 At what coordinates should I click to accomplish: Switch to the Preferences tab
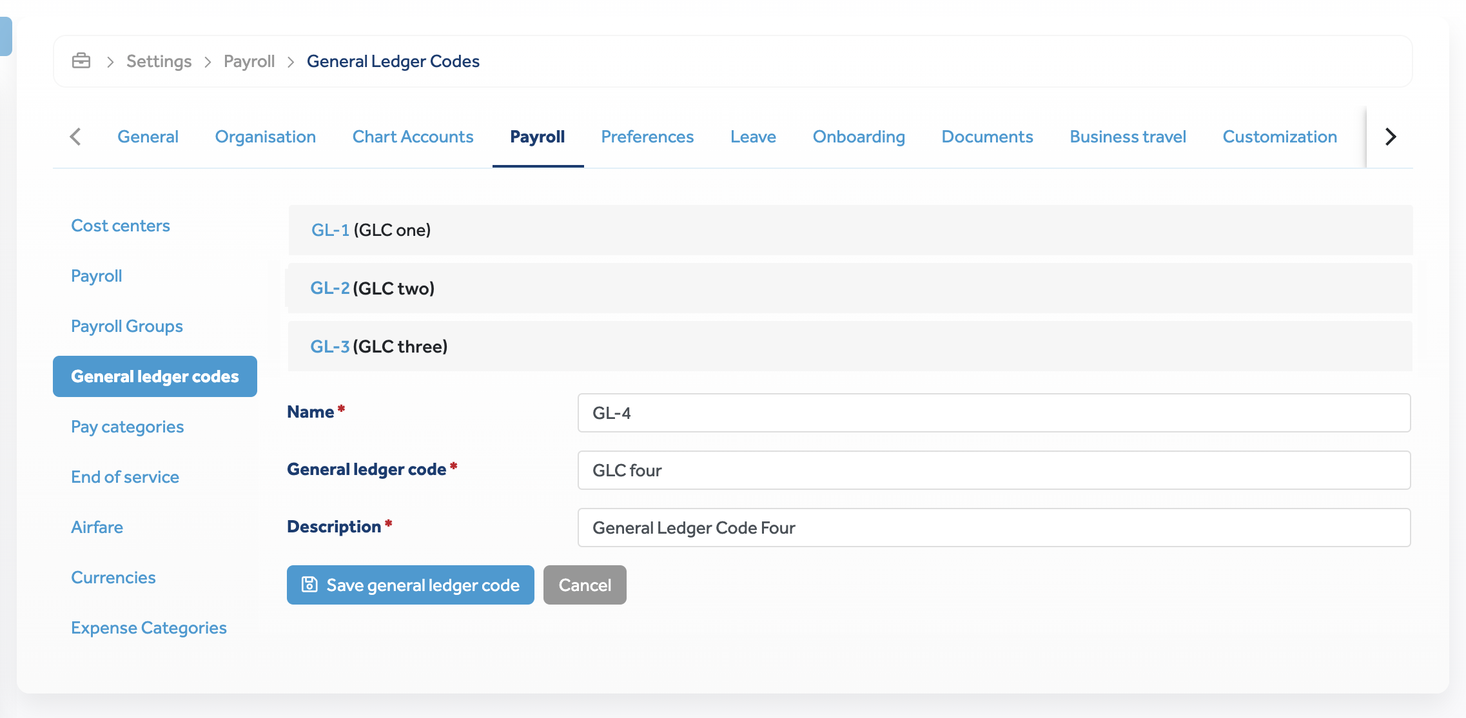647,137
